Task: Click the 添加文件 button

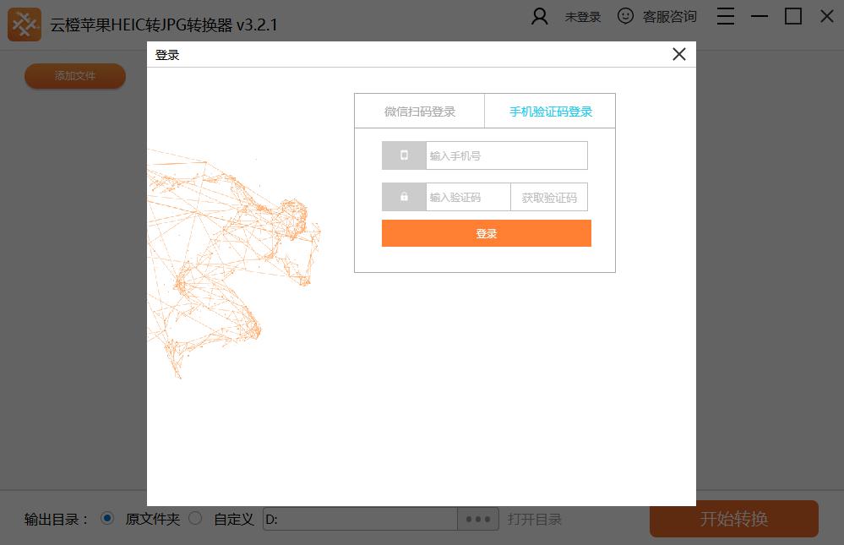Action: point(75,76)
